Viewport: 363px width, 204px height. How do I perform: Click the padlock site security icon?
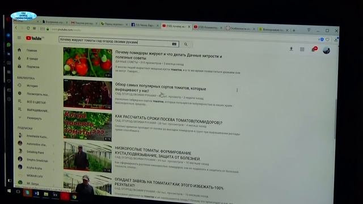pos(48,29)
